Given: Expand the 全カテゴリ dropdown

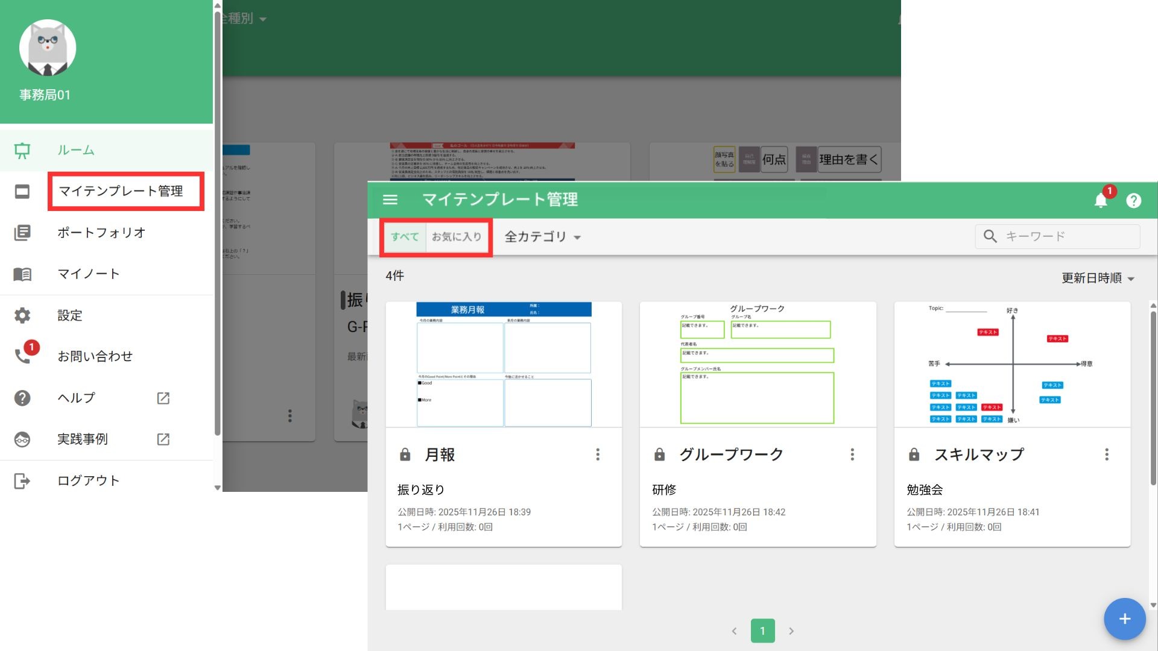Looking at the screenshot, I should (x=542, y=237).
